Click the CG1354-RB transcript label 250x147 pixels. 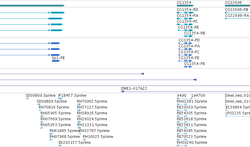tap(194, 33)
